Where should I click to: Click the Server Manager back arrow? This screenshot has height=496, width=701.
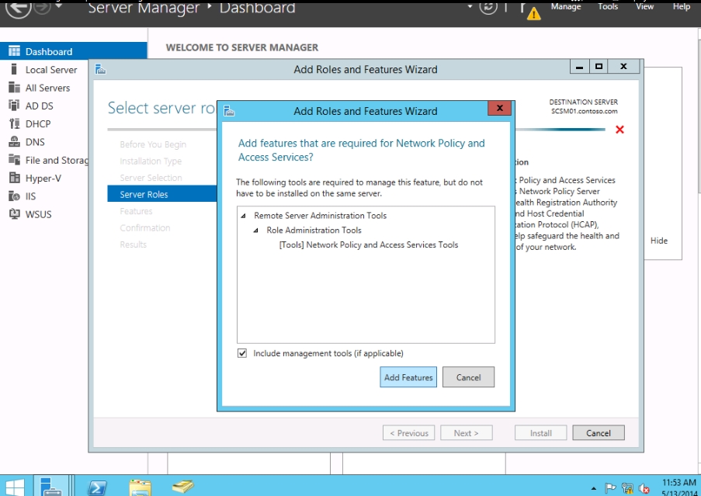pyautogui.click(x=18, y=8)
